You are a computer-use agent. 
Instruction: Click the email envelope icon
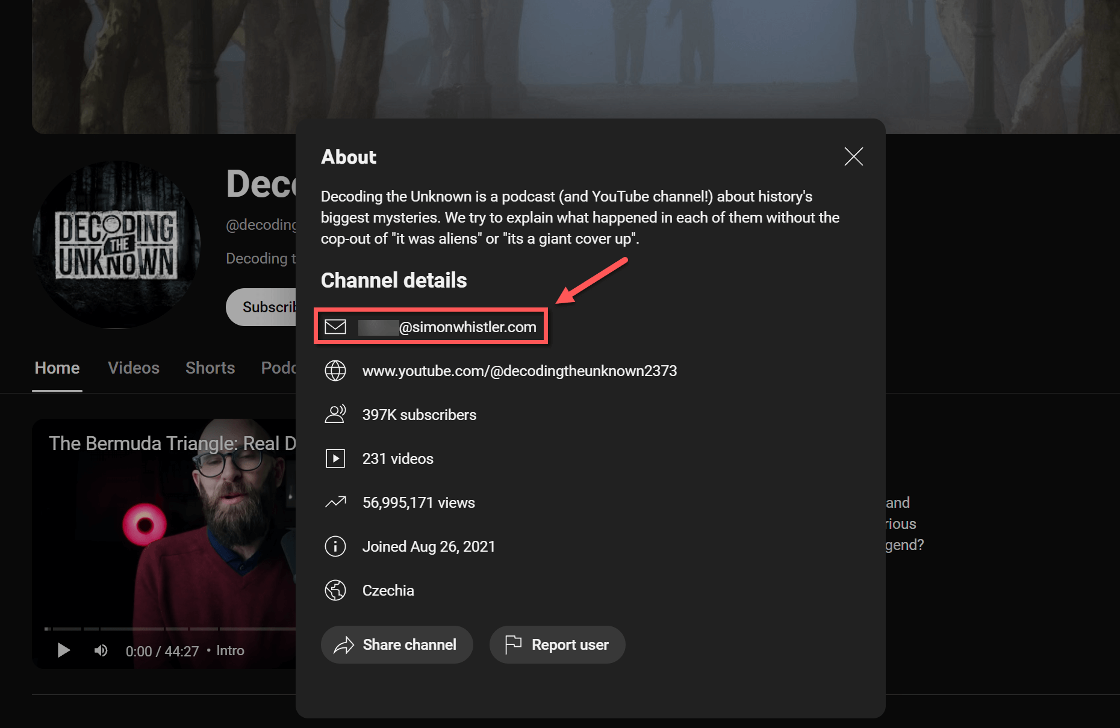pyautogui.click(x=335, y=326)
